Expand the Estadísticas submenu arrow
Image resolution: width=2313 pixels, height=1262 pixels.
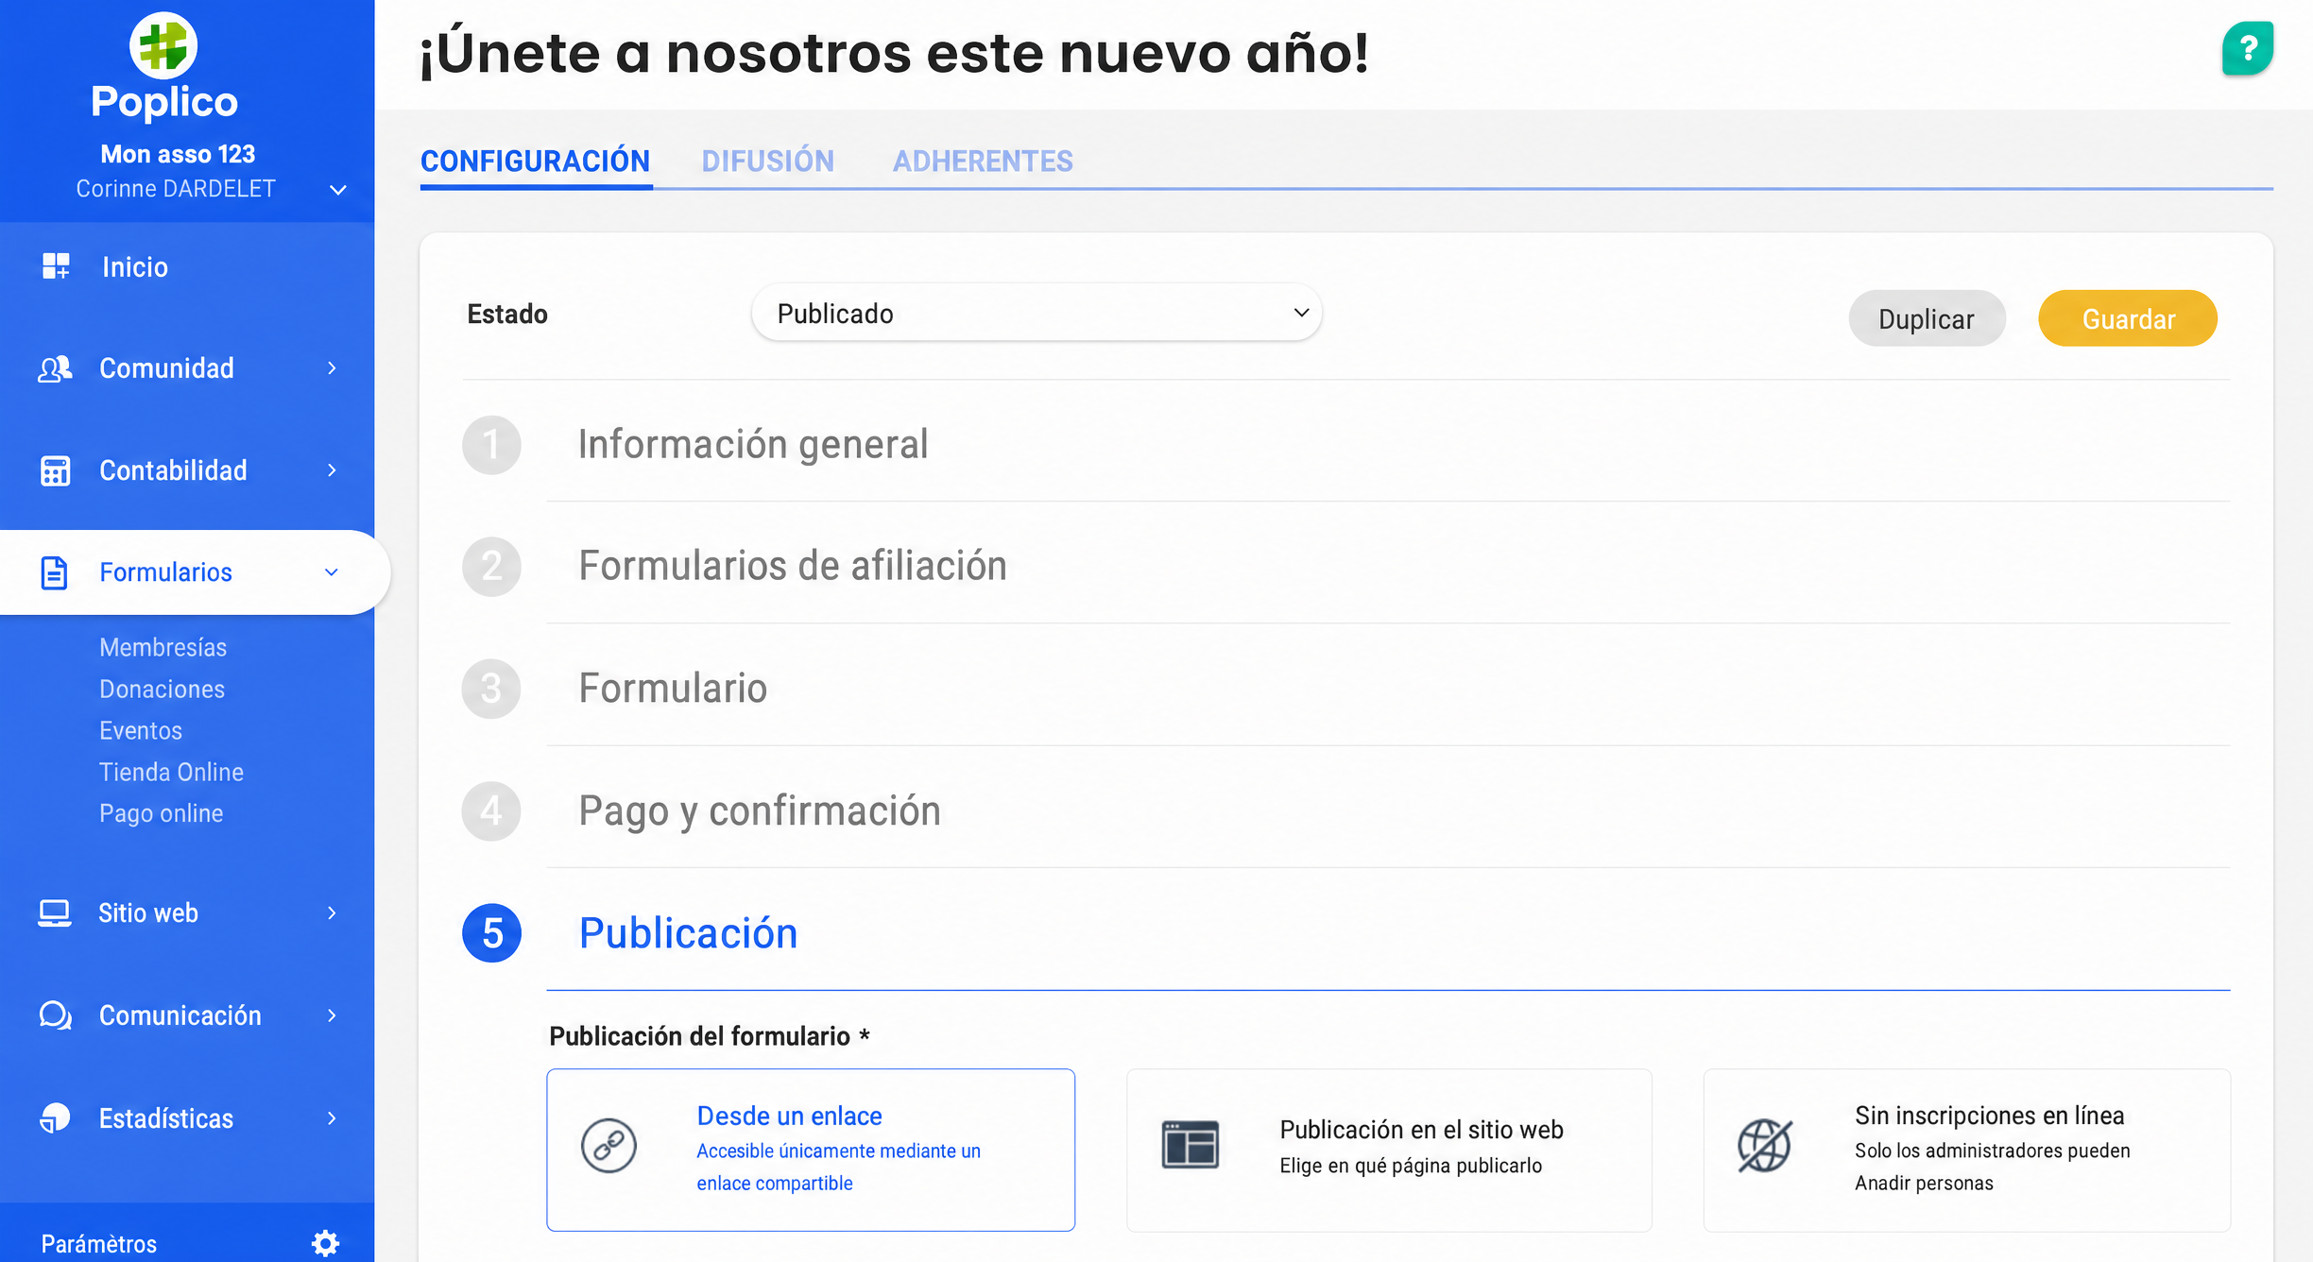(332, 1118)
